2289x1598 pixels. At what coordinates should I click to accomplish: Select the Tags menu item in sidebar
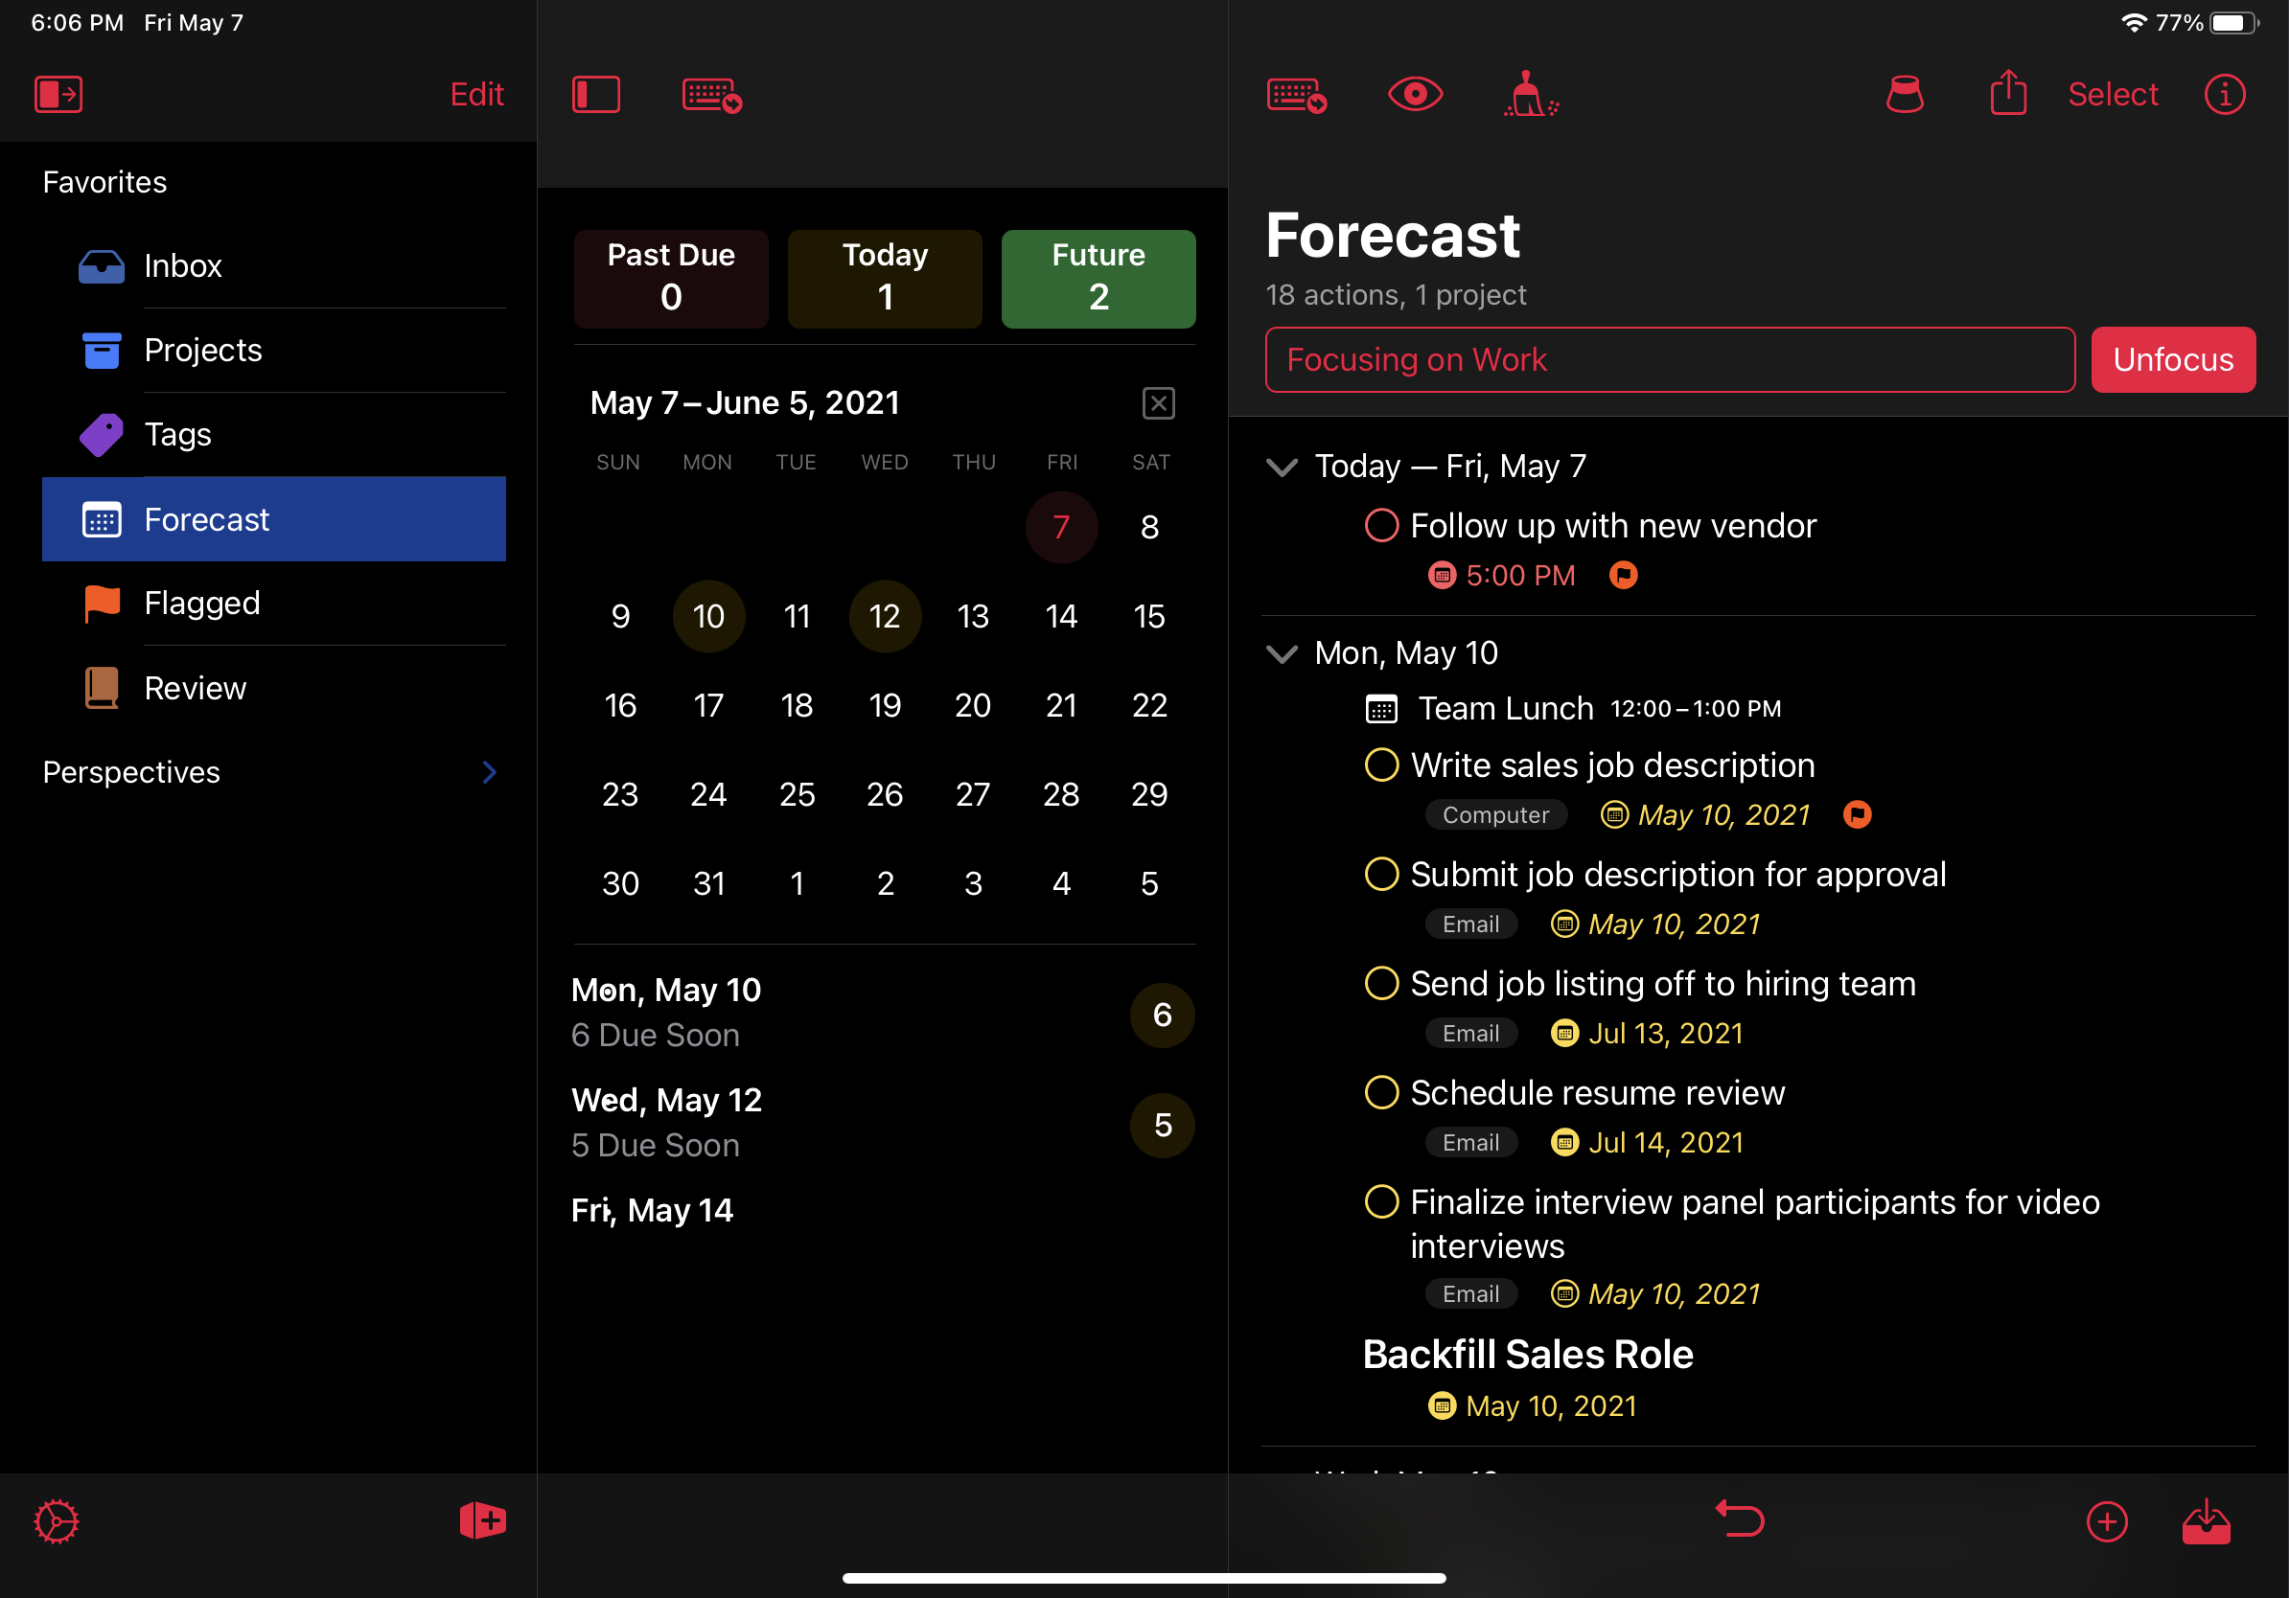(x=177, y=433)
